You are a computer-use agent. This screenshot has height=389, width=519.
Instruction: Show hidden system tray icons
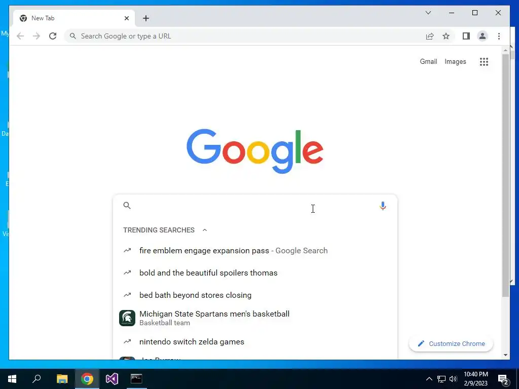pyautogui.click(x=429, y=379)
